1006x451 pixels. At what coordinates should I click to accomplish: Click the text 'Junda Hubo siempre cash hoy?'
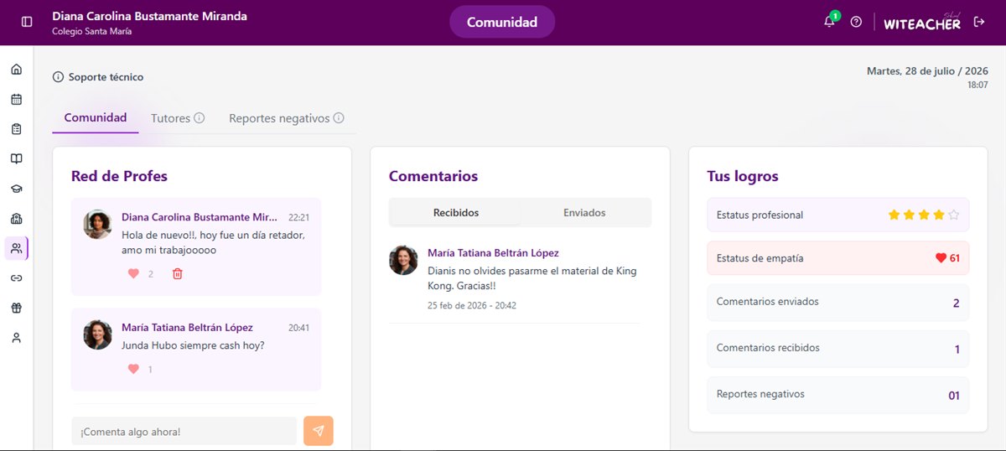193,345
